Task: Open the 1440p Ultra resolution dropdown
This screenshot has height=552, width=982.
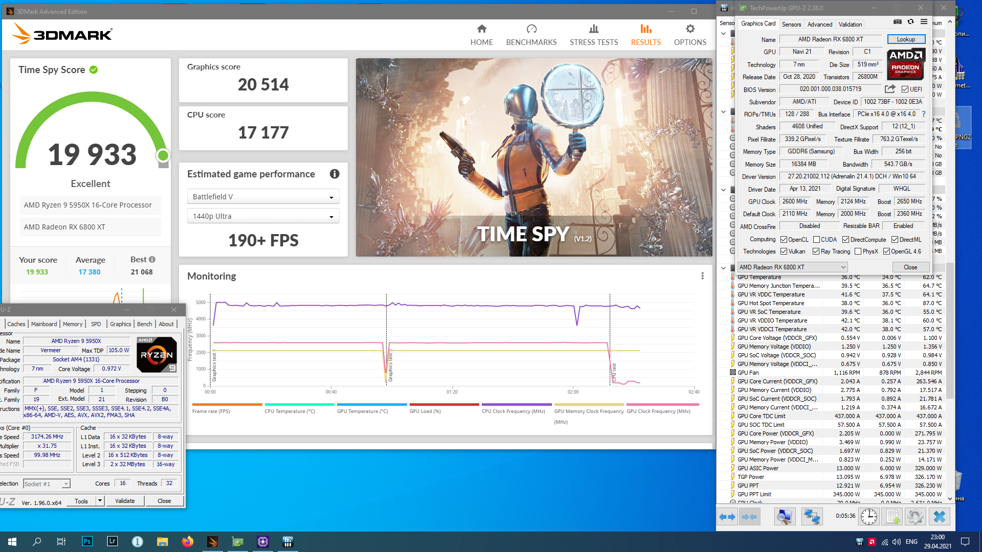Action: 263,216
